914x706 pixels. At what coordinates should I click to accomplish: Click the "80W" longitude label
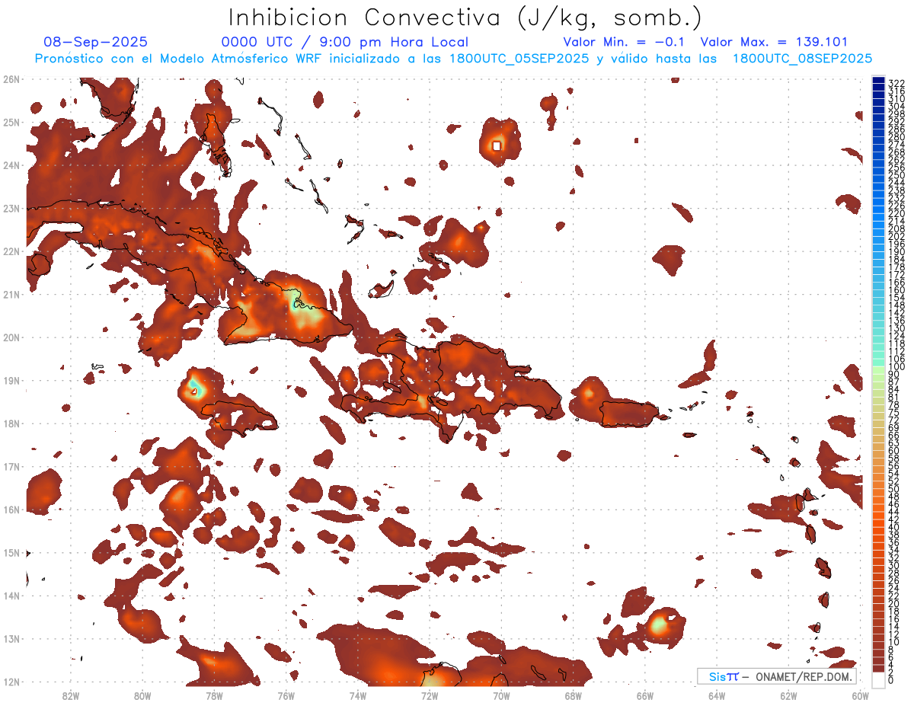(142, 695)
